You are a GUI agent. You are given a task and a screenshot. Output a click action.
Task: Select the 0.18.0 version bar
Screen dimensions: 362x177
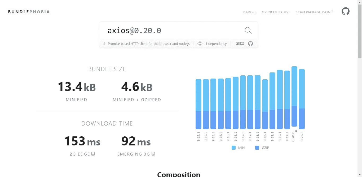pos(258,102)
